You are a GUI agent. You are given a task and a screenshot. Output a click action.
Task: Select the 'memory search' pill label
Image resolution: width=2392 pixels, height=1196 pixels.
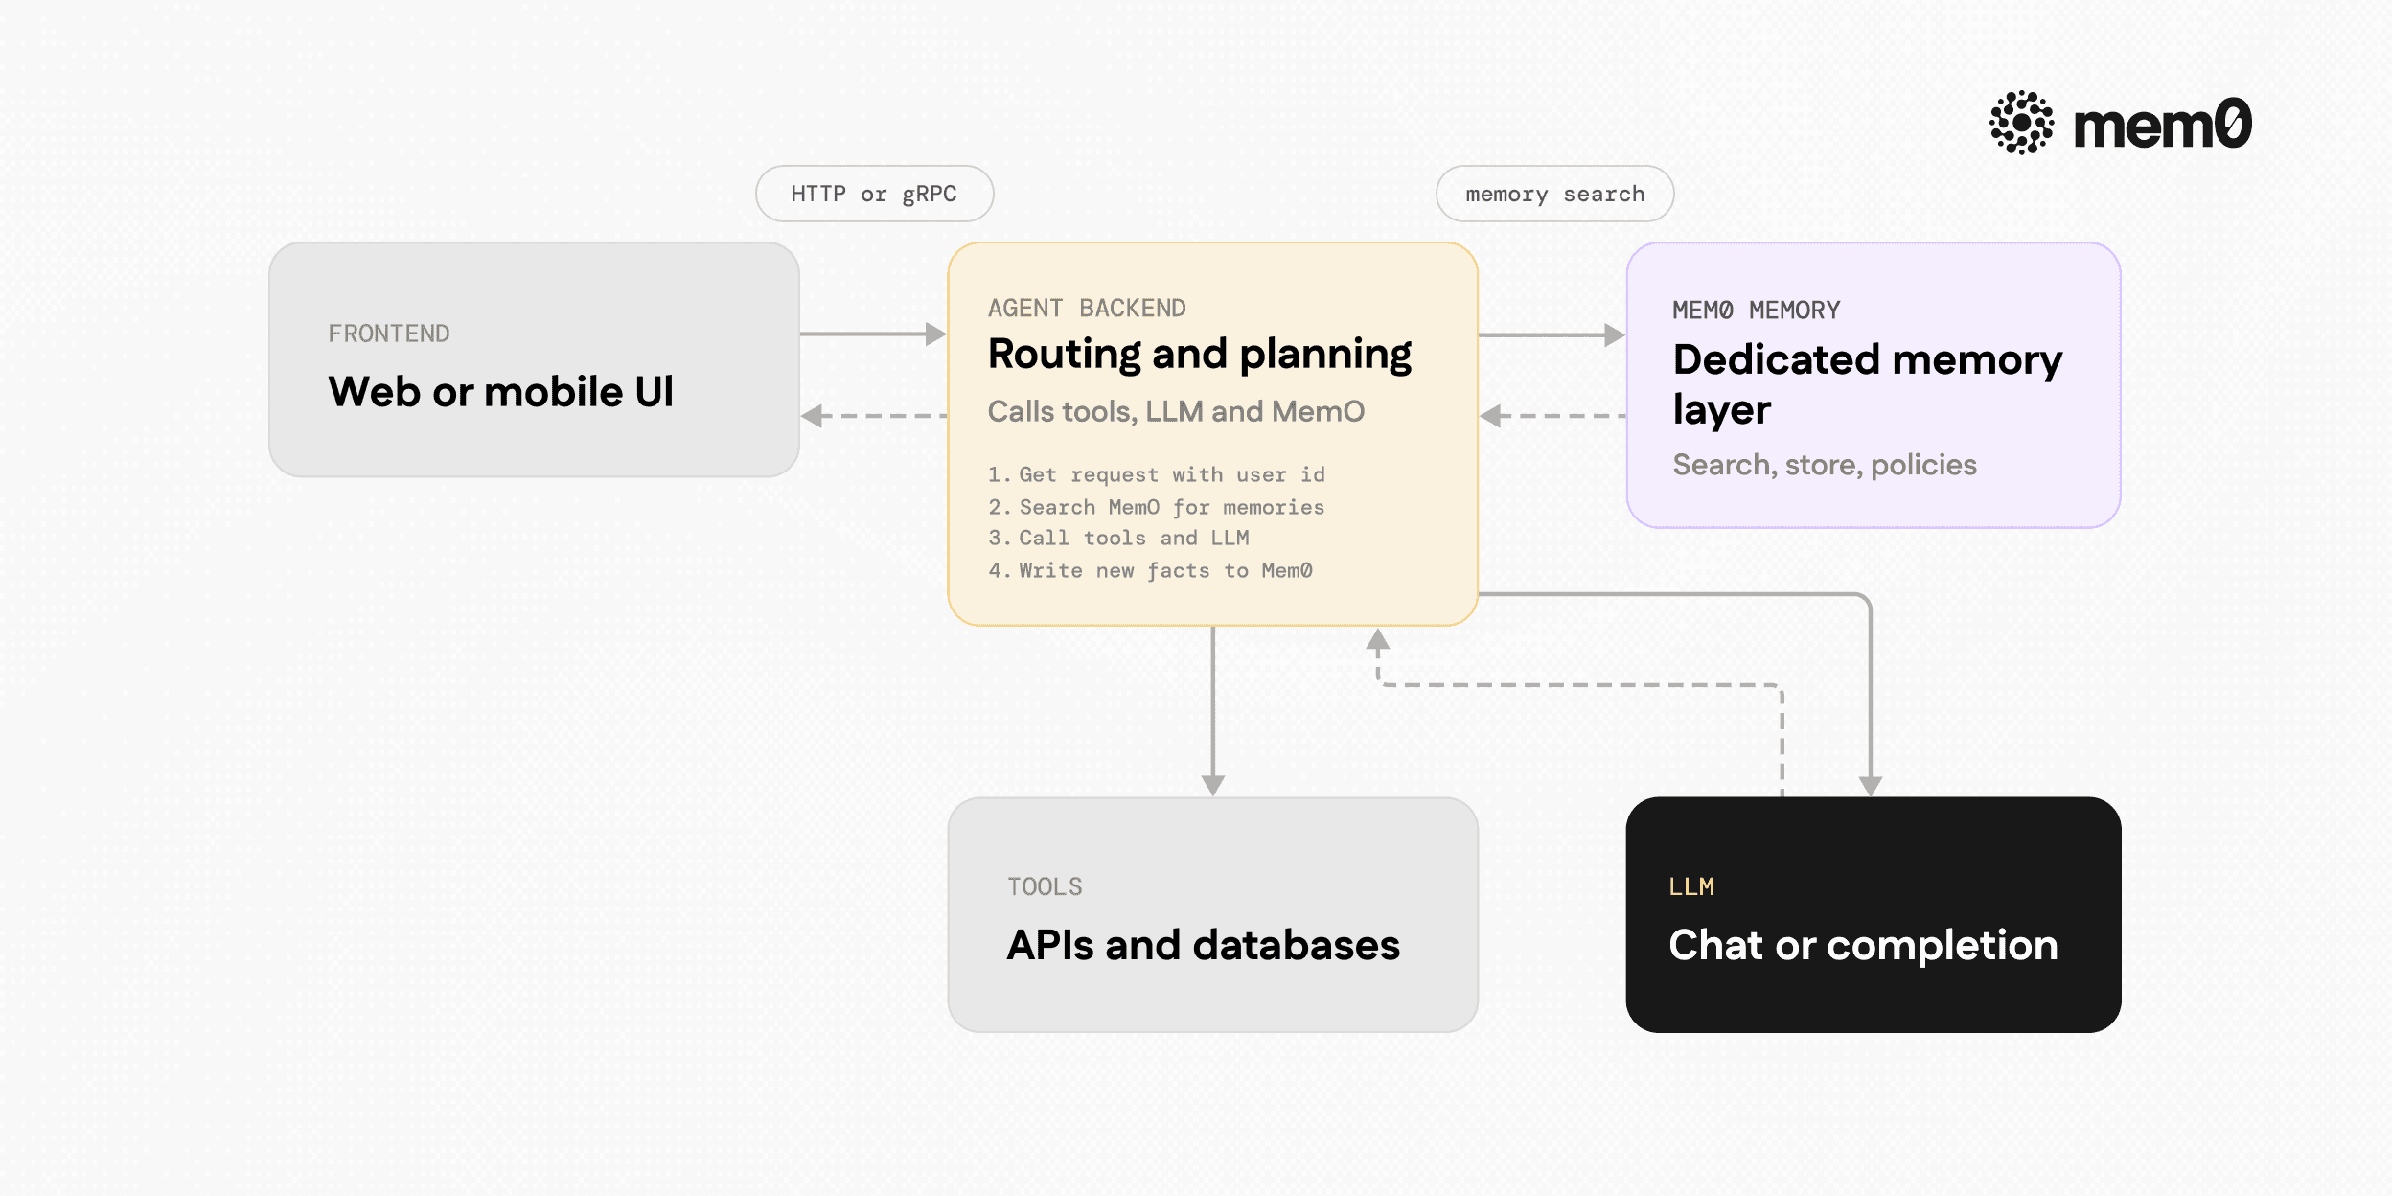(x=1554, y=194)
